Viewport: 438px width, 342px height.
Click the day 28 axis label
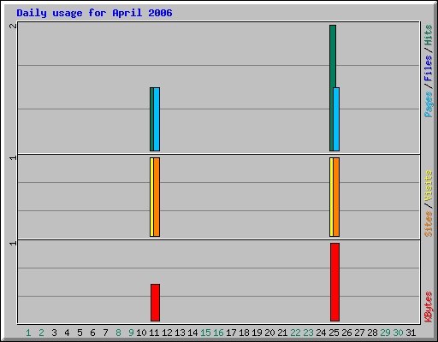(x=372, y=333)
